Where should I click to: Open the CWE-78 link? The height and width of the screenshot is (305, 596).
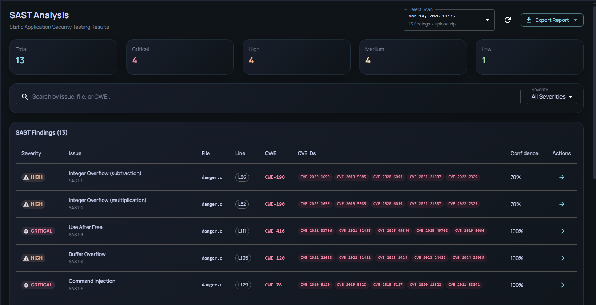click(273, 285)
